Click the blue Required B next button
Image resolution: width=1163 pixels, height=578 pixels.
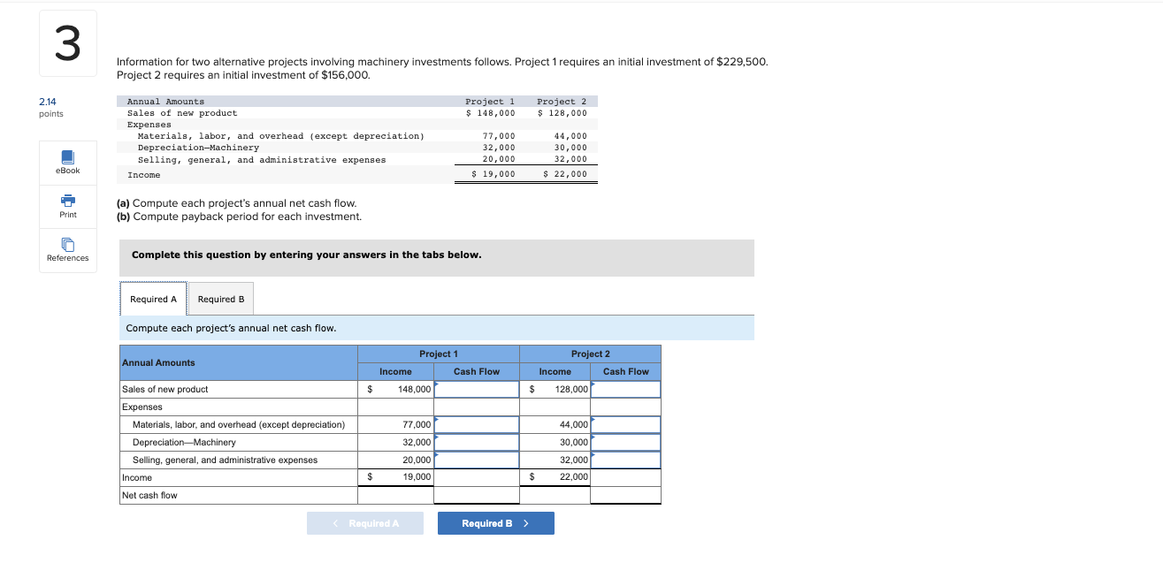tap(495, 523)
